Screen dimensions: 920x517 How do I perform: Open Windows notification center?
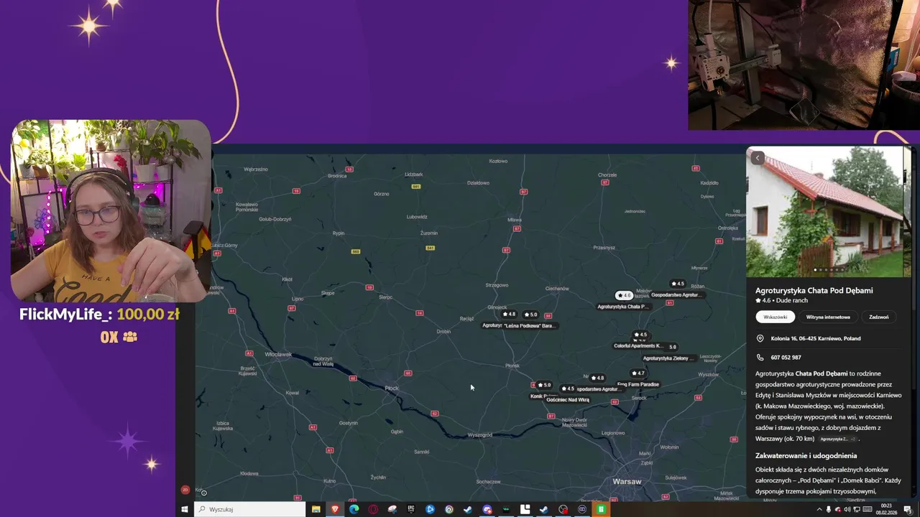908,509
